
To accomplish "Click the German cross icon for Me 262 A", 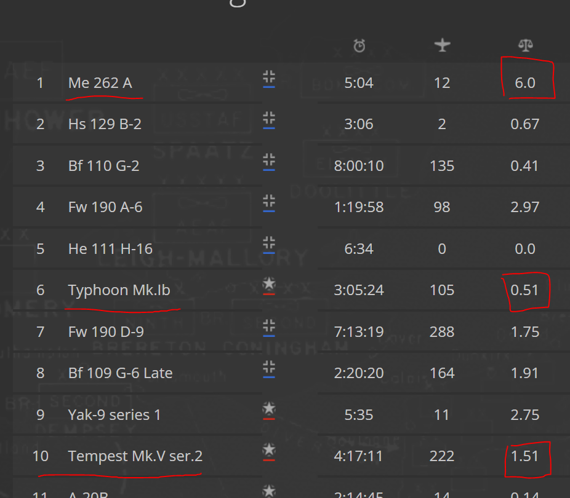I will [x=269, y=79].
